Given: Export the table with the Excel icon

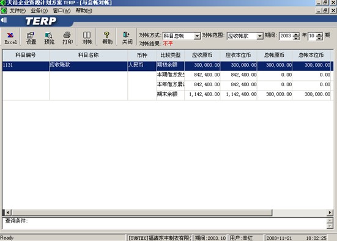Looking at the screenshot, I should (x=10, y=38).
